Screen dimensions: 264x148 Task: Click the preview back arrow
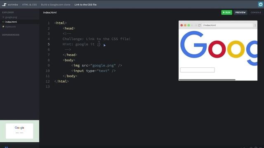192,25
